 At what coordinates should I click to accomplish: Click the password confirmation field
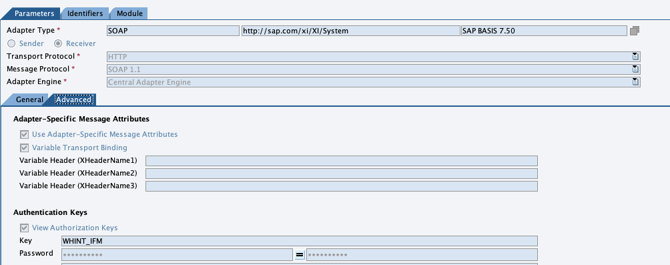422,255
